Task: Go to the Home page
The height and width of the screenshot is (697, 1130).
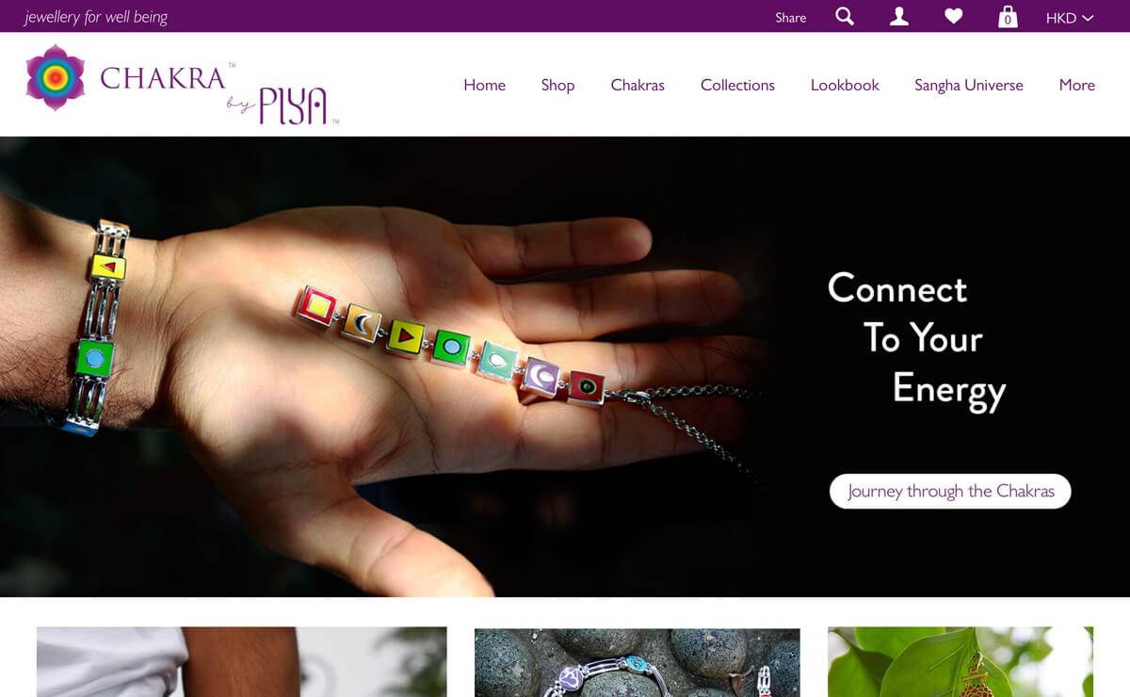Action: coord(484,85)
